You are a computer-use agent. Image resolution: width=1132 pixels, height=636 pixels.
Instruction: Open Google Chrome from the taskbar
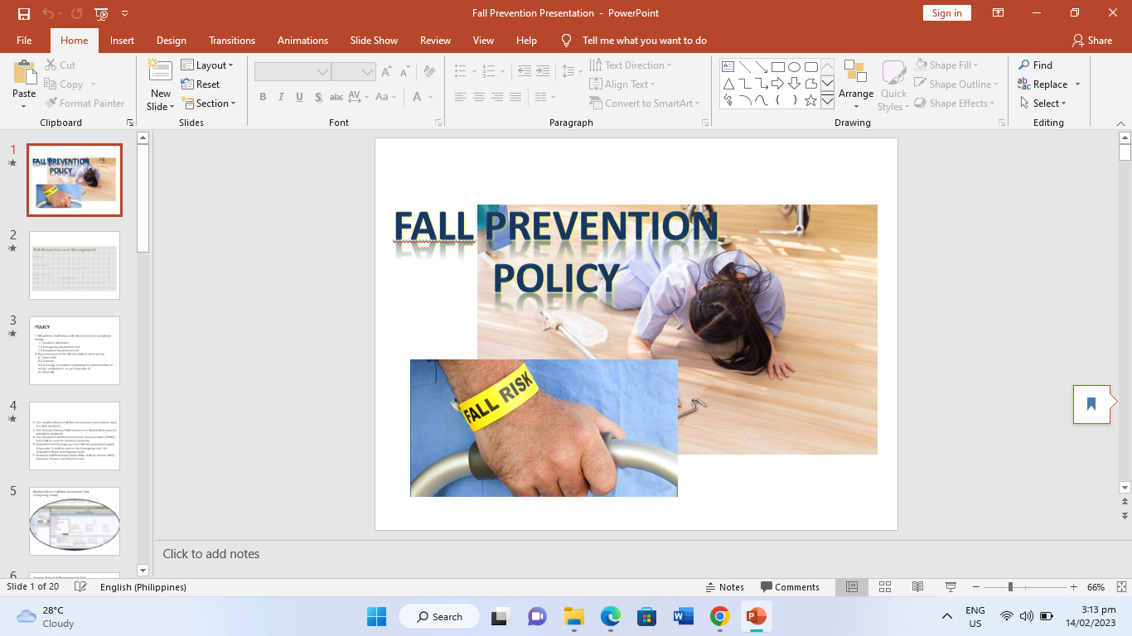(719, 617)
